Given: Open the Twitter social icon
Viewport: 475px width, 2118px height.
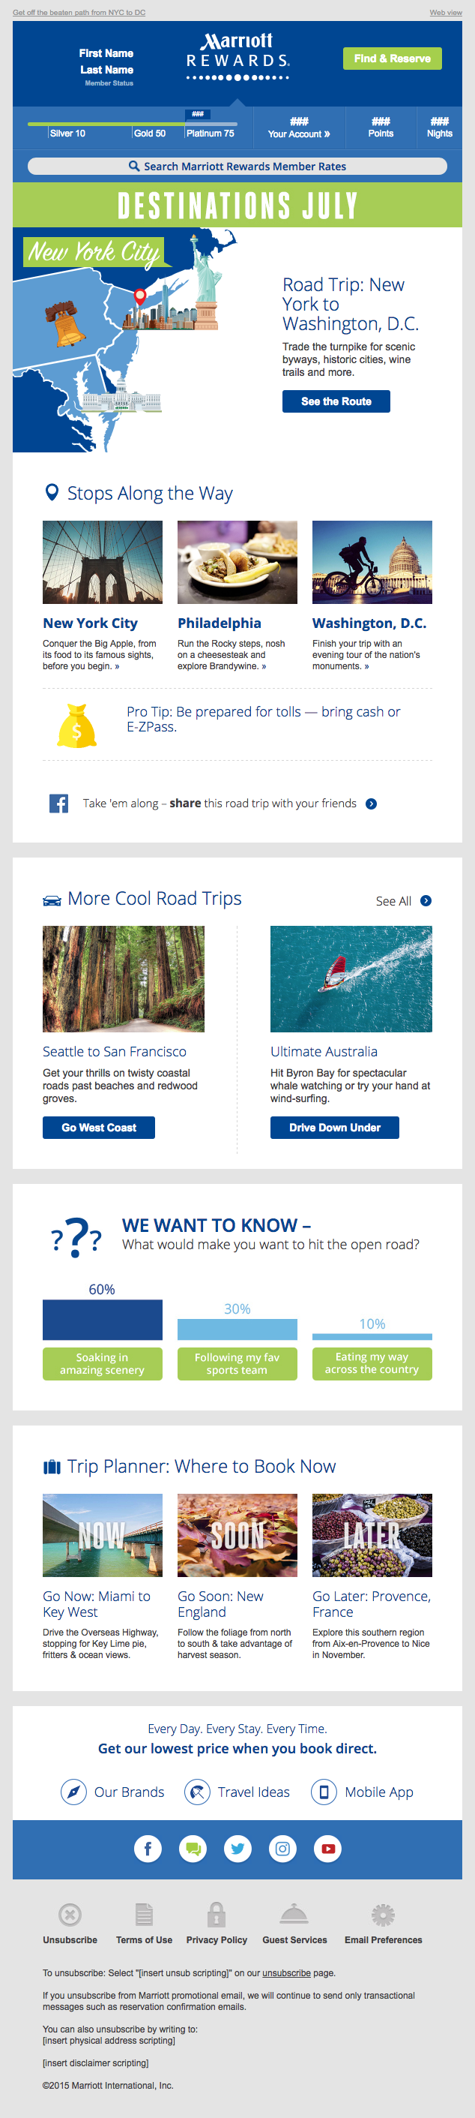Looking at the screenshot, I should 238,1849.
